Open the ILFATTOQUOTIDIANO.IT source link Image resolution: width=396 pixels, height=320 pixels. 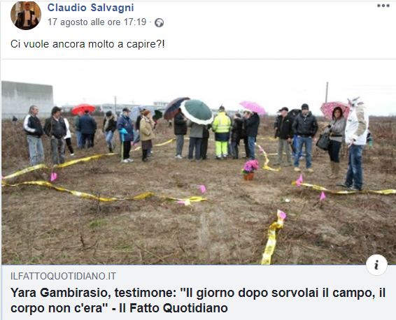tap(63, 277)
